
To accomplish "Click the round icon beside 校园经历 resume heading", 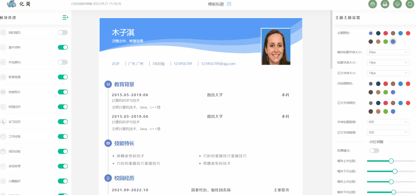I will coord(108,178).
